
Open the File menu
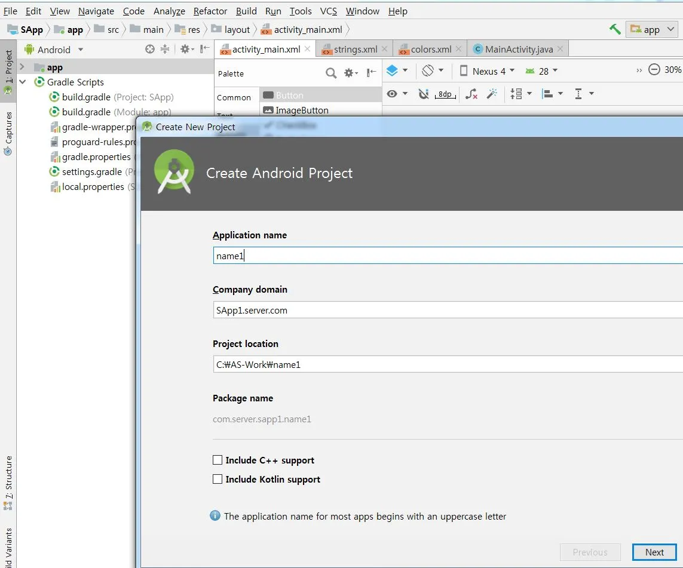tap(10, 11)
